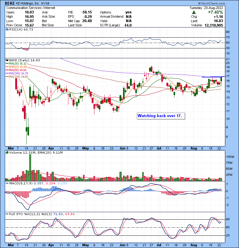Click the volume bars icon beside Volume label
Screen dimensions: 239x248
(x=7, y=152)
